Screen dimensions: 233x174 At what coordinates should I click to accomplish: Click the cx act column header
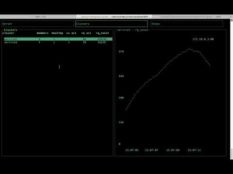tap(71, 33)
